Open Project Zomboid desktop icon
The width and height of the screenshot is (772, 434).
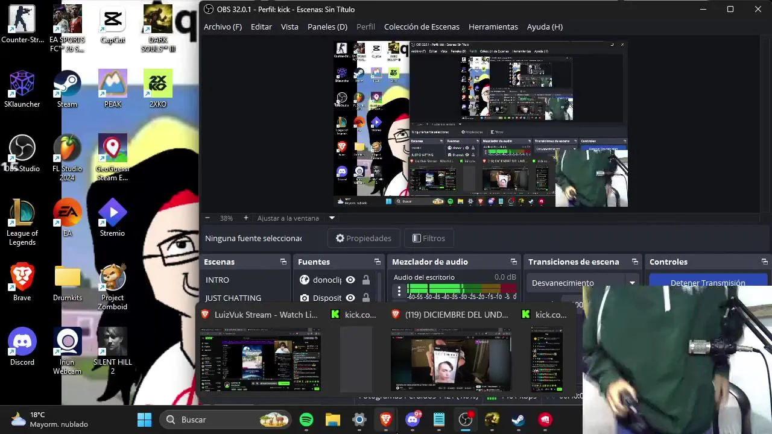coord(113,287)
